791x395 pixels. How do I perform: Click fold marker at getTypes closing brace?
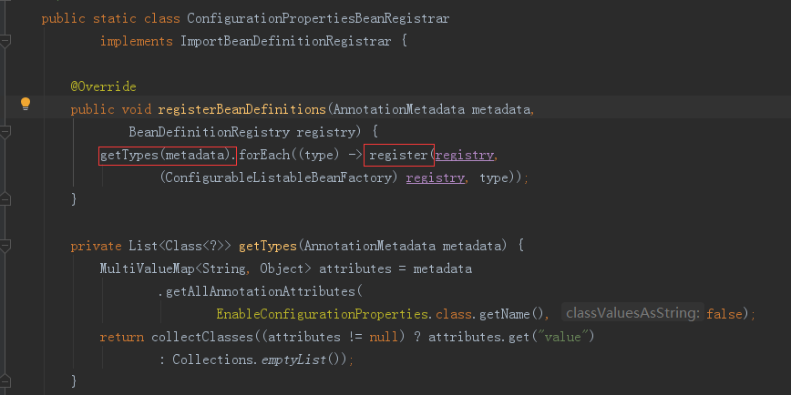pyautogui.click(x=6, y=380)
